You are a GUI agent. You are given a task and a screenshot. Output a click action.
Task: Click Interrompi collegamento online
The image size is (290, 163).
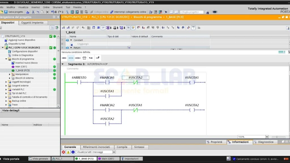[x=128, y=12]
